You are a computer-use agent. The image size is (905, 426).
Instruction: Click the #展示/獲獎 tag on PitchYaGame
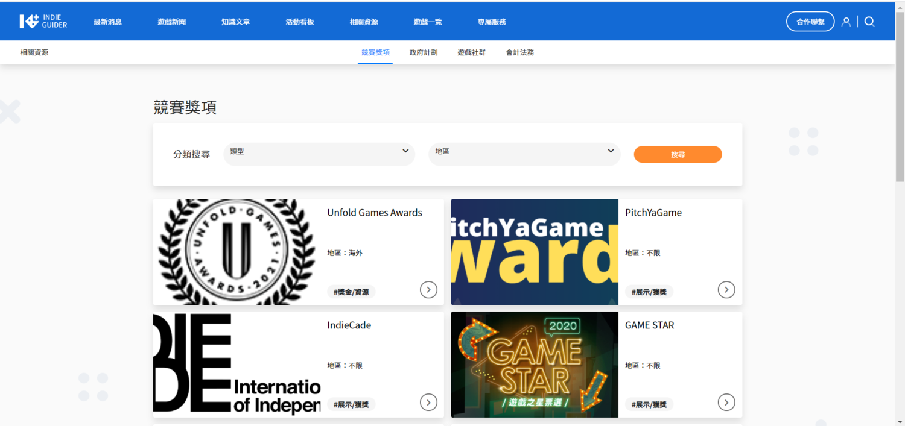(x=649, y=292)
